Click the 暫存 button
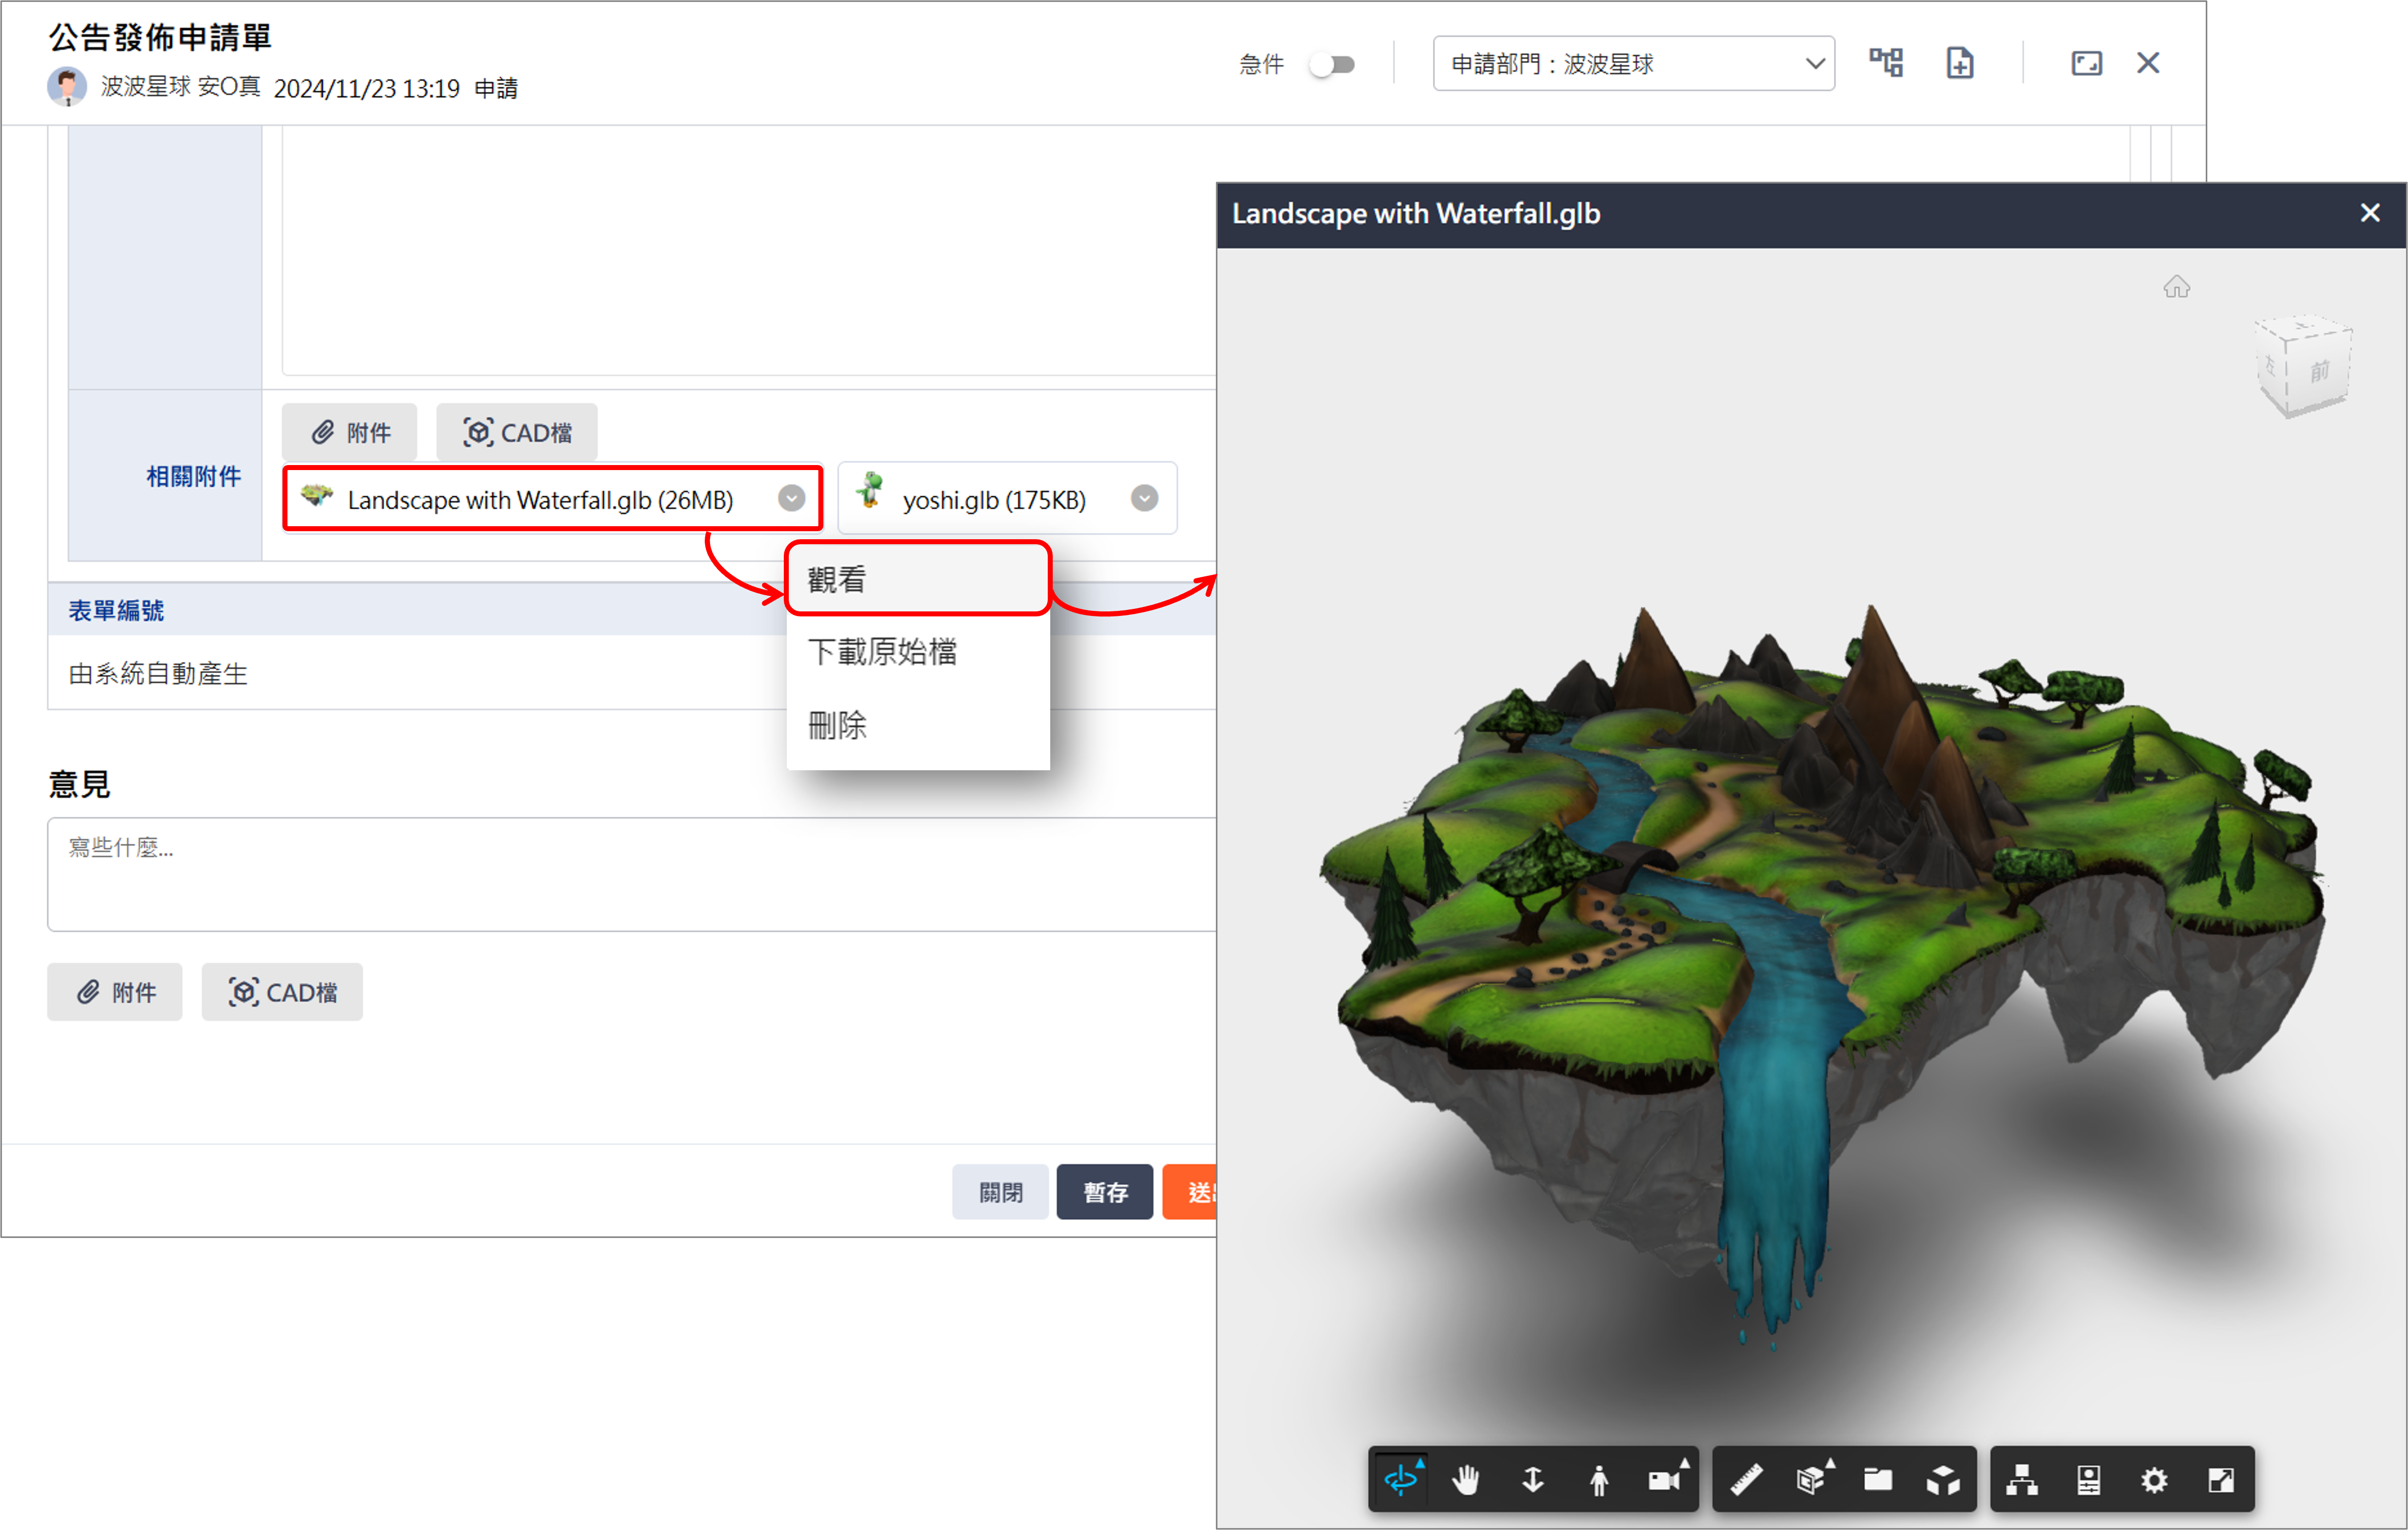This screenshot has width=2408, height=1530. tap(1105, 1192)
